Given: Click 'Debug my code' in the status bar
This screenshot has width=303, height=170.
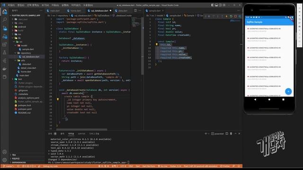Looking at the screenshot, I should click(x=50, y=166).
